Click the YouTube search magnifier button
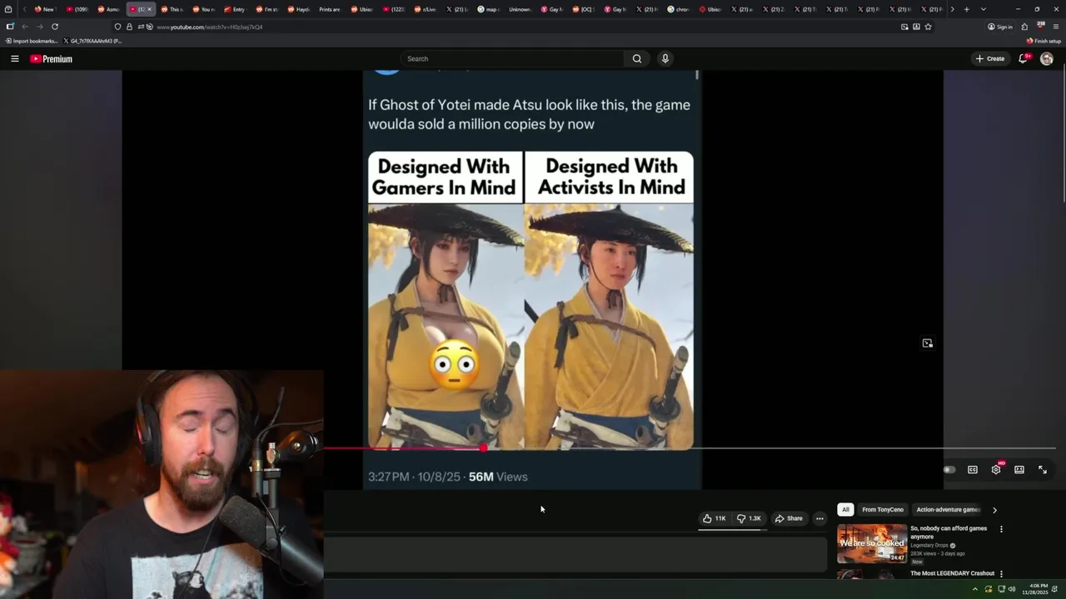The height and width of the screenshot is (599, 1066). point(637,59)
